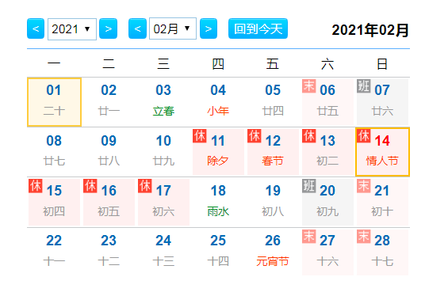Click the 末 badge on day 06
Screen dimensions: 448x296
309,85
